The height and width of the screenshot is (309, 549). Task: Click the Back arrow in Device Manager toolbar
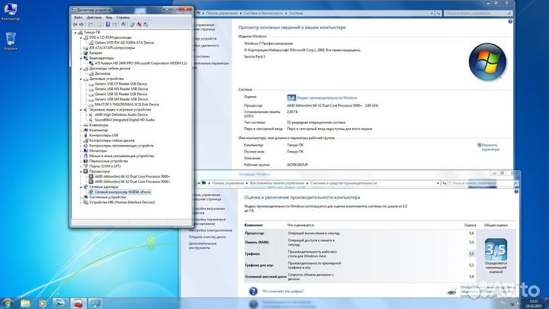point(75,24)
